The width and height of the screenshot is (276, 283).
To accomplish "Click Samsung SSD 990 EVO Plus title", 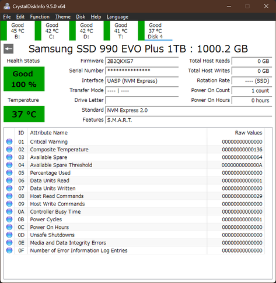I will pyautogui.click(x=138, y=49).
